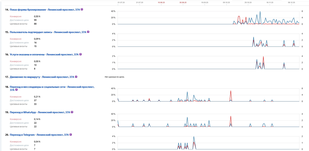Click '4 %' left axis label of goal 15 chart
The image size is (309, 151).
[x=114, y=34]
